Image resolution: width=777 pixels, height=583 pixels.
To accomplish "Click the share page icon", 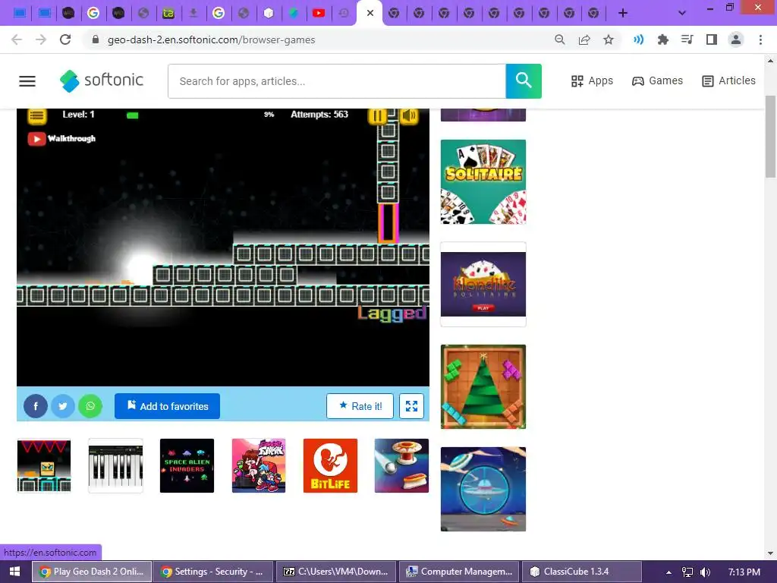I will [584, 39].
